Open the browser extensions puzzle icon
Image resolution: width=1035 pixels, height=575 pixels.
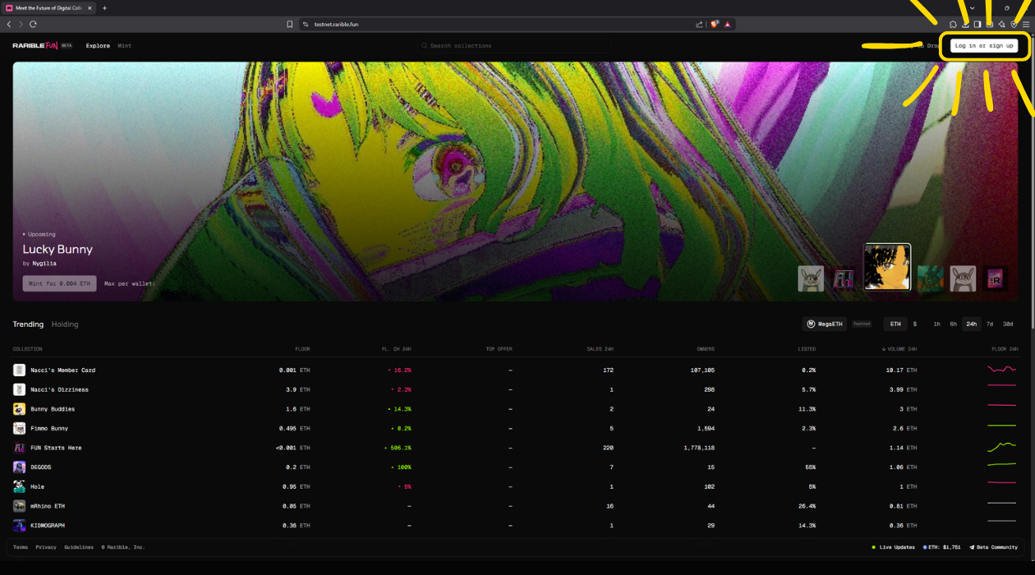953,25
